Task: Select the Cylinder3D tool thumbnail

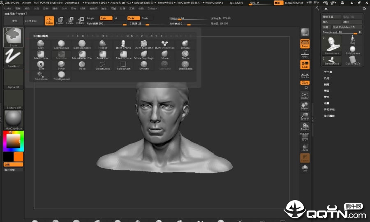Action: (353, 60)
